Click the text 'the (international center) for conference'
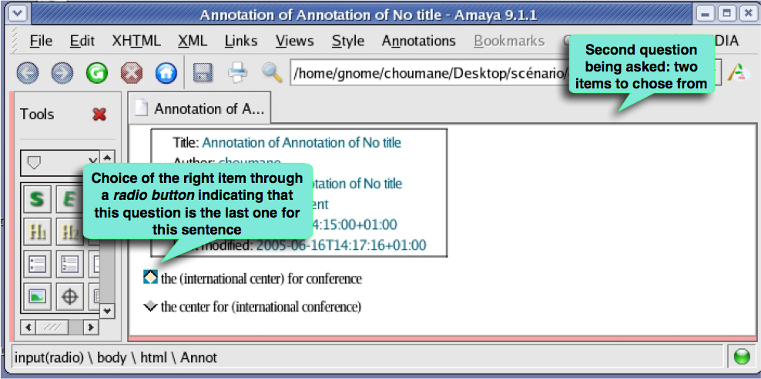This screenshot has width=761, height=379. pyautogui.click(x=261, y=278)
